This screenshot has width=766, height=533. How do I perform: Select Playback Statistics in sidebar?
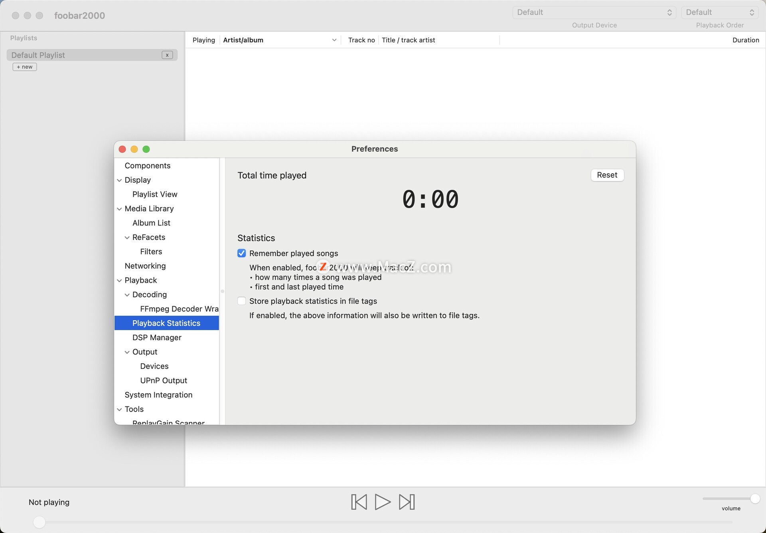(166, 323)
